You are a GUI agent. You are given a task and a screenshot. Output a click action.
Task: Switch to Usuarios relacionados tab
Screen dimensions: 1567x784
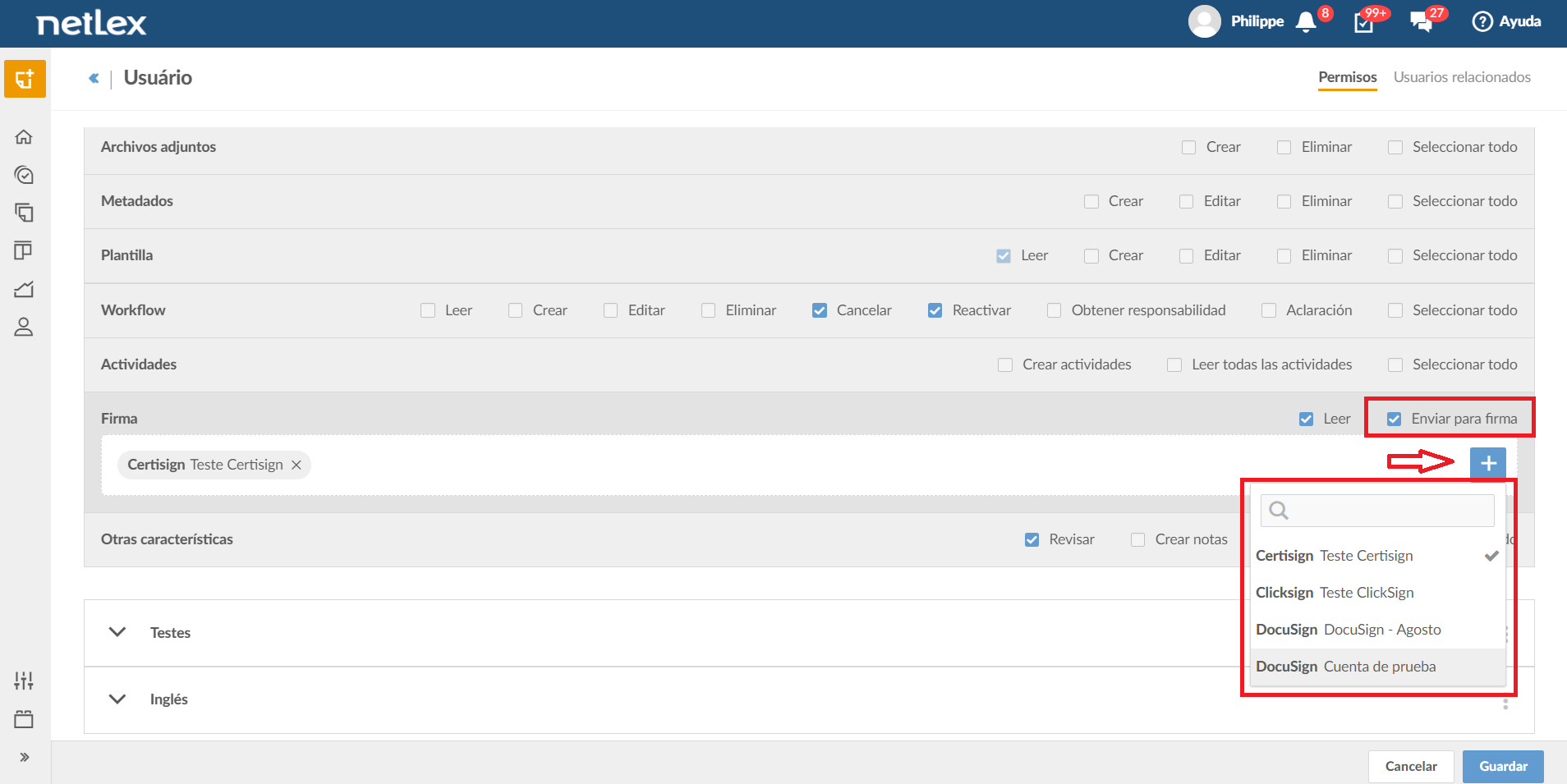click(x=1462, y=77)
